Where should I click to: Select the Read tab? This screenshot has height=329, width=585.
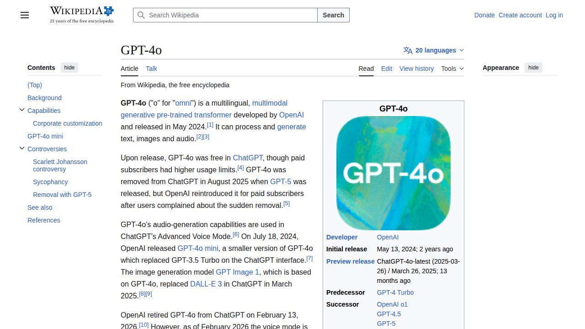[366, 69]
